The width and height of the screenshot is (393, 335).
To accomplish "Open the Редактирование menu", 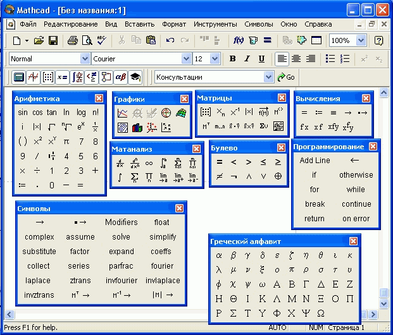I will (71, 24).
